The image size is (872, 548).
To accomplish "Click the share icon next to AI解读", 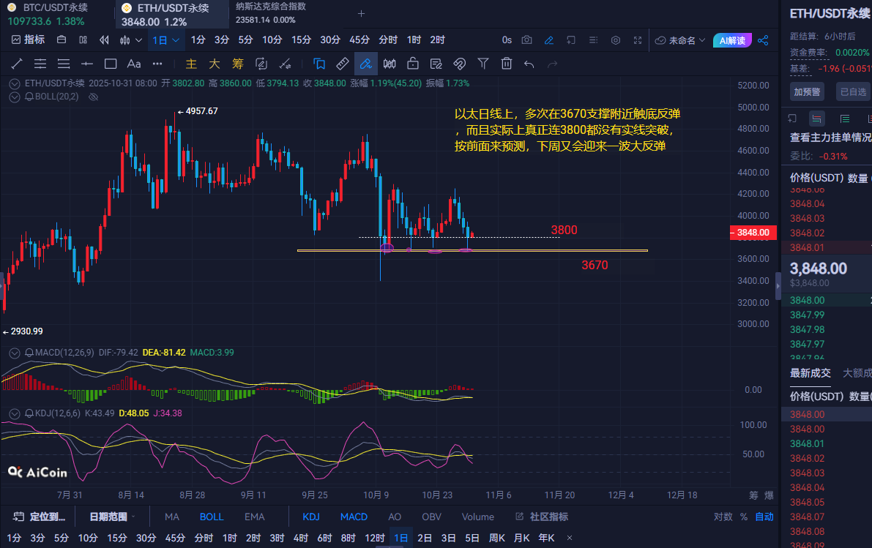I will click(x=763, y=40).
